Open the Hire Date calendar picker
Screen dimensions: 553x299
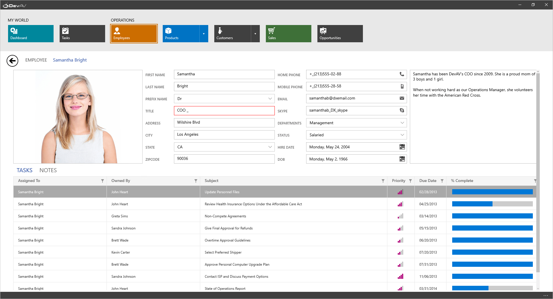(x=402, y=147)
